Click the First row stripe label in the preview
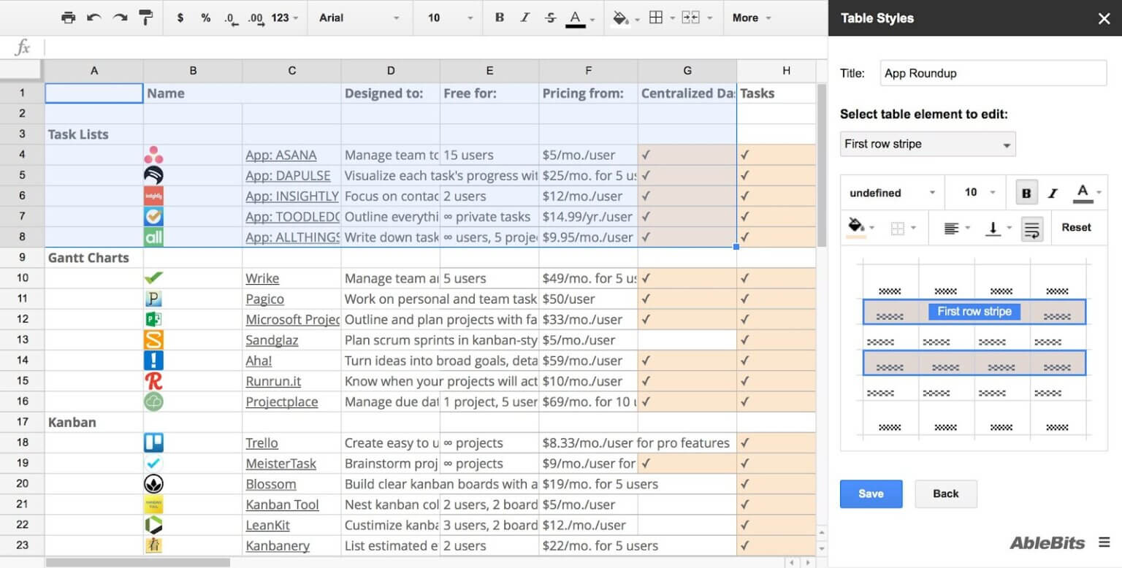This screenshot has width=1122, height=568. click(974, 312)
